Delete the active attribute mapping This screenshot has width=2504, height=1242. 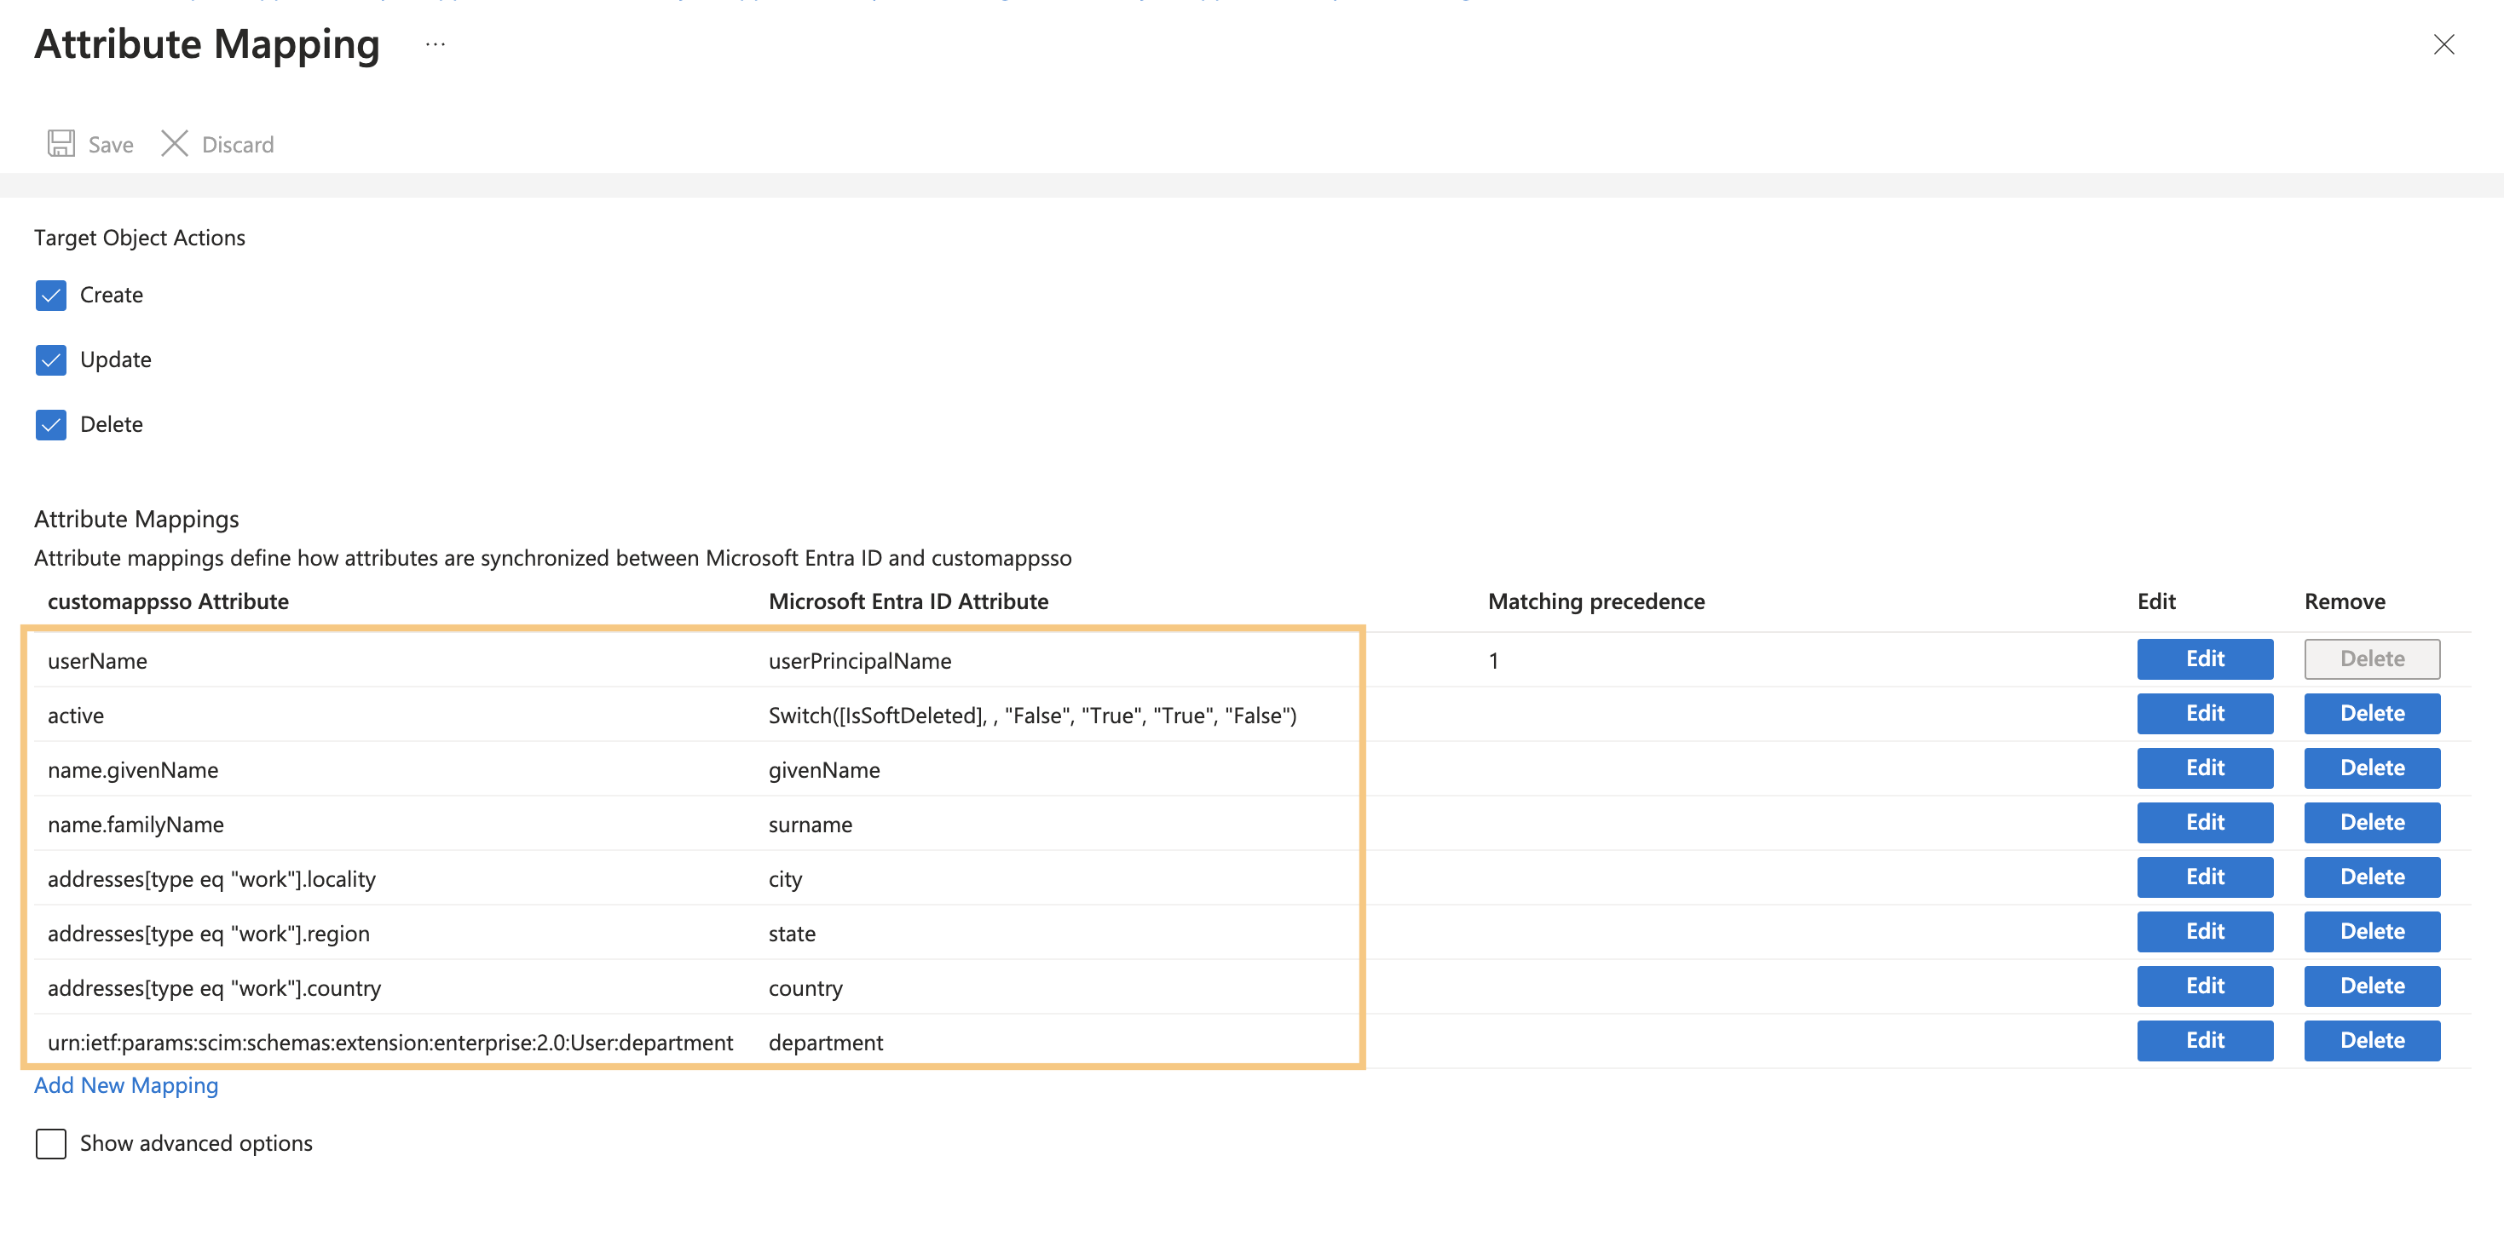tap(2372, 712)
